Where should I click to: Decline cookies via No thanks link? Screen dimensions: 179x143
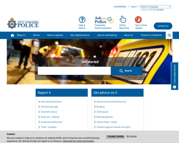tap(131, 136)
